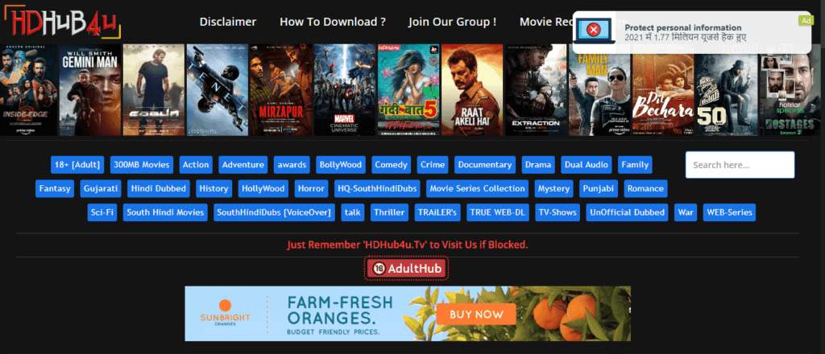This screenshot has height=354, width=825.
Task: Select 300MB Movies category tag
Action: coord(142,165)
